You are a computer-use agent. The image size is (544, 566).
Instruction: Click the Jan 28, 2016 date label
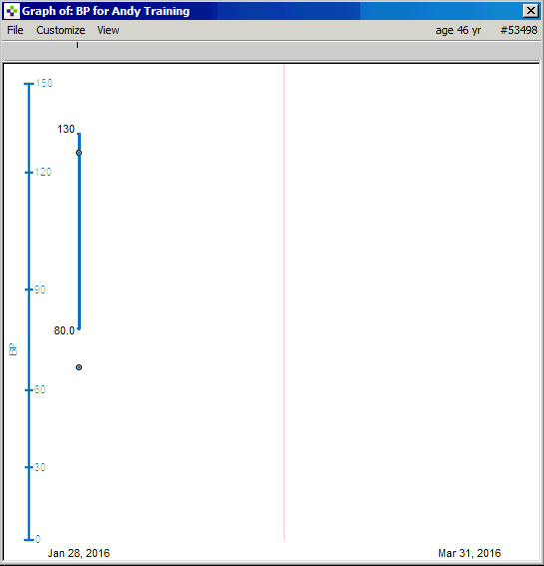pos(79,553)
